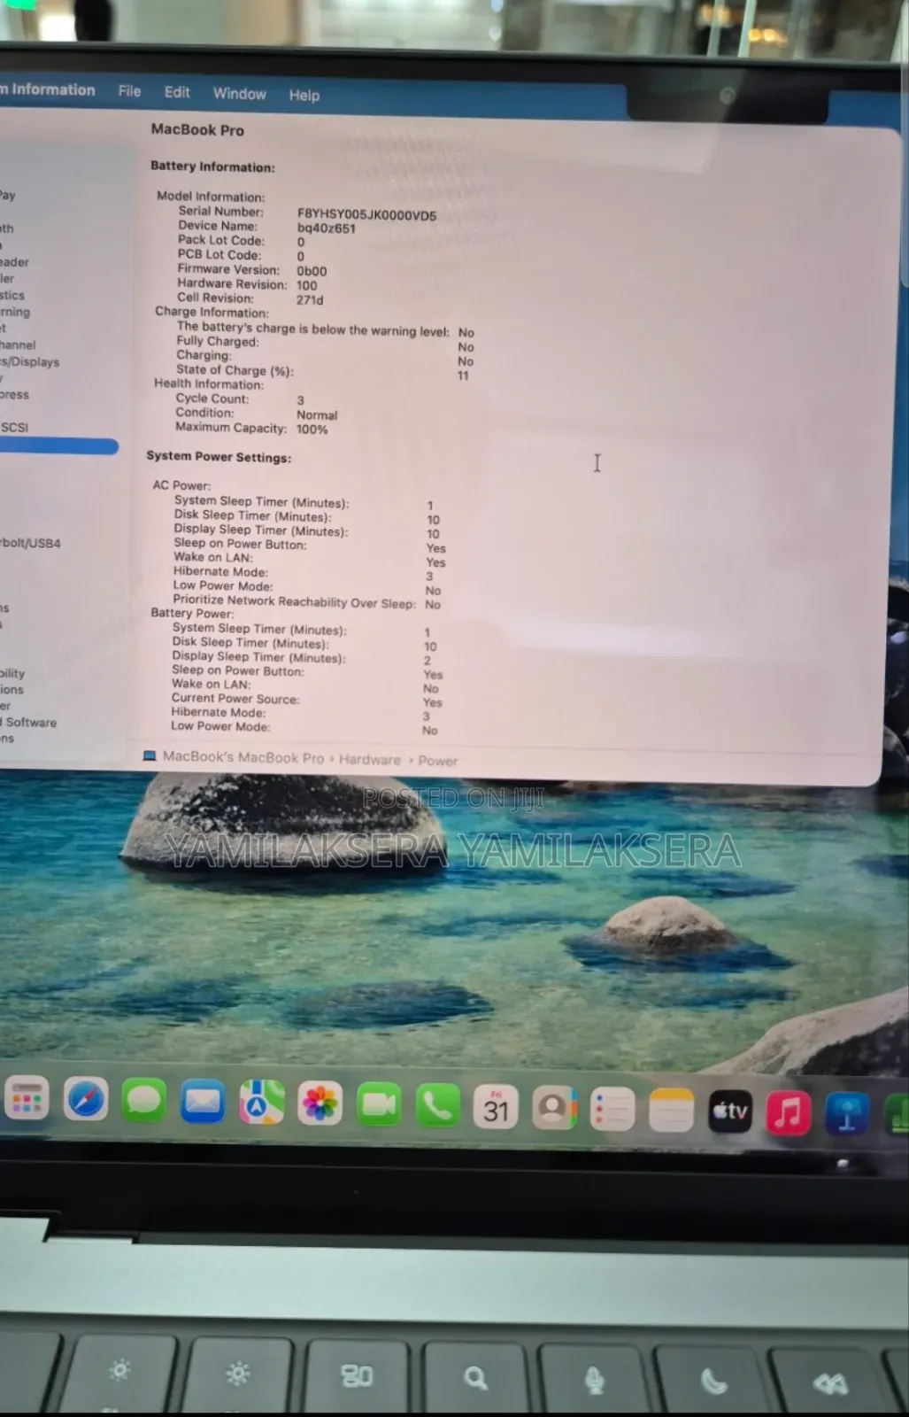Click Cell Revision value 271d
The width and height of the screenshot is (909, 1417).
(x=310, y=299)
